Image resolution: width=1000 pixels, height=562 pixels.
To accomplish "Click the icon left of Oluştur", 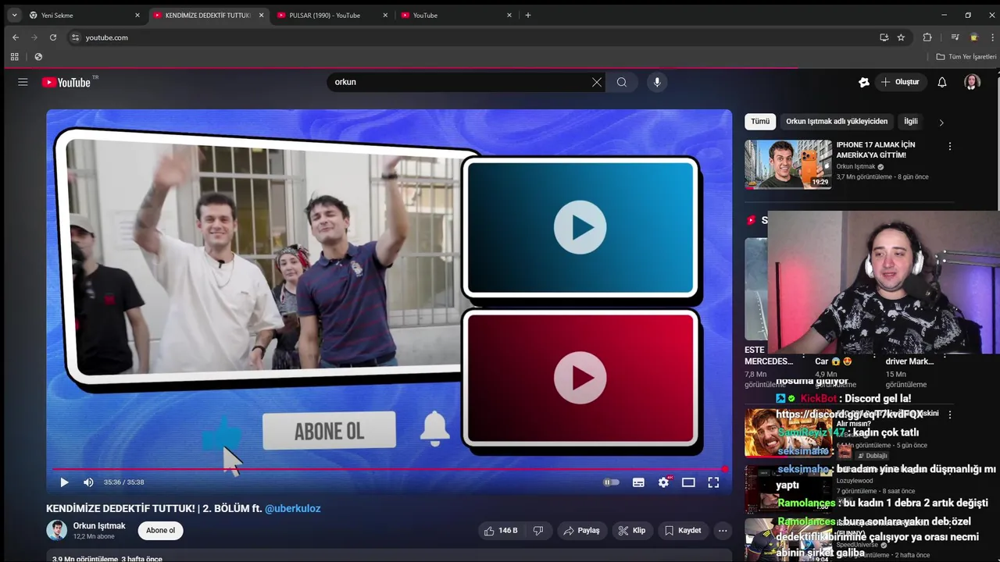I will 863,82.
